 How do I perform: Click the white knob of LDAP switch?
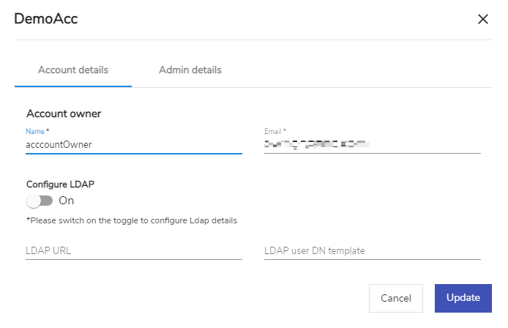tap(34, 201)
